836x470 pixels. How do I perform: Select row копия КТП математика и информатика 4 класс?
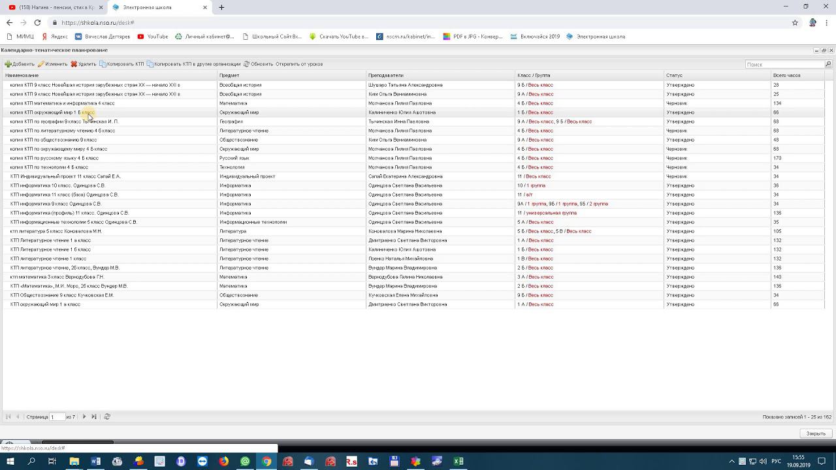click(413, 103)
